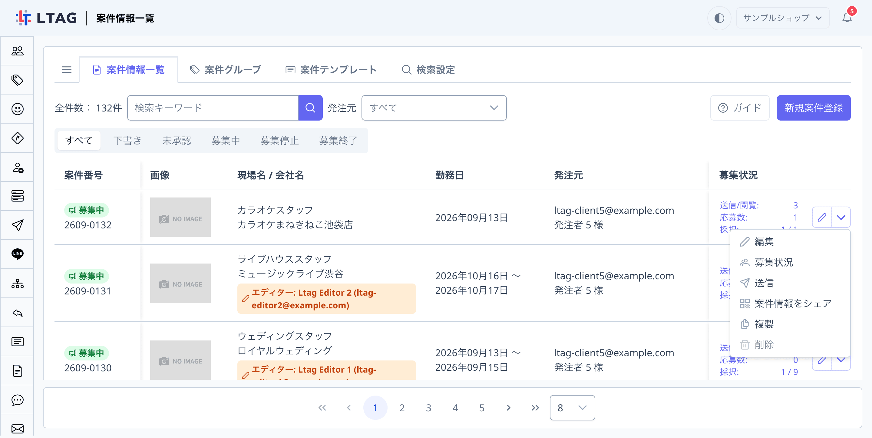Choose 案件情報をシェア from the action menu

click(x=790, y=304)
